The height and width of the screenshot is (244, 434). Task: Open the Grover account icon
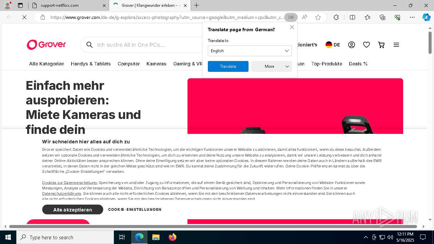click(x=352, y=45)
